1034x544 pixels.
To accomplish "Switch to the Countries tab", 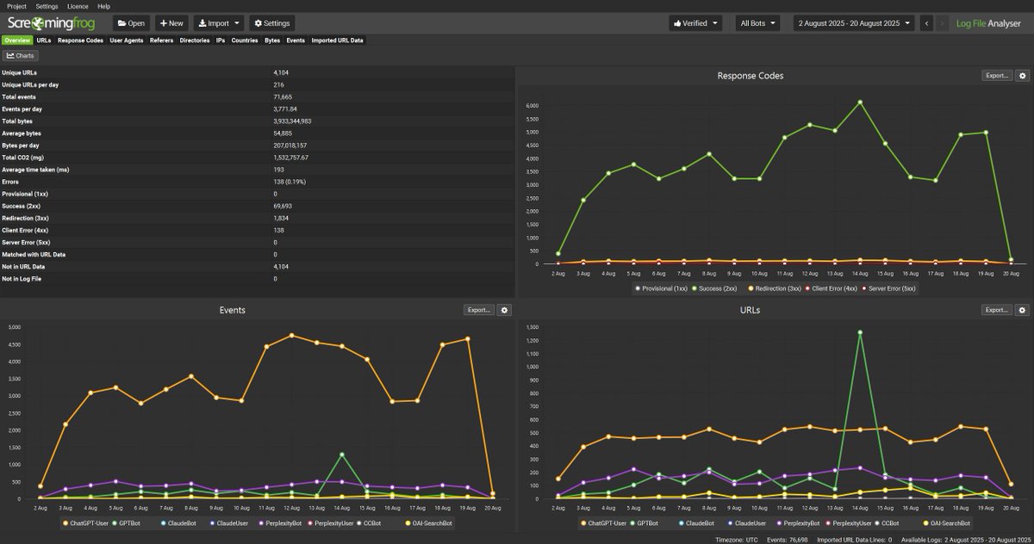I will 245,40.
